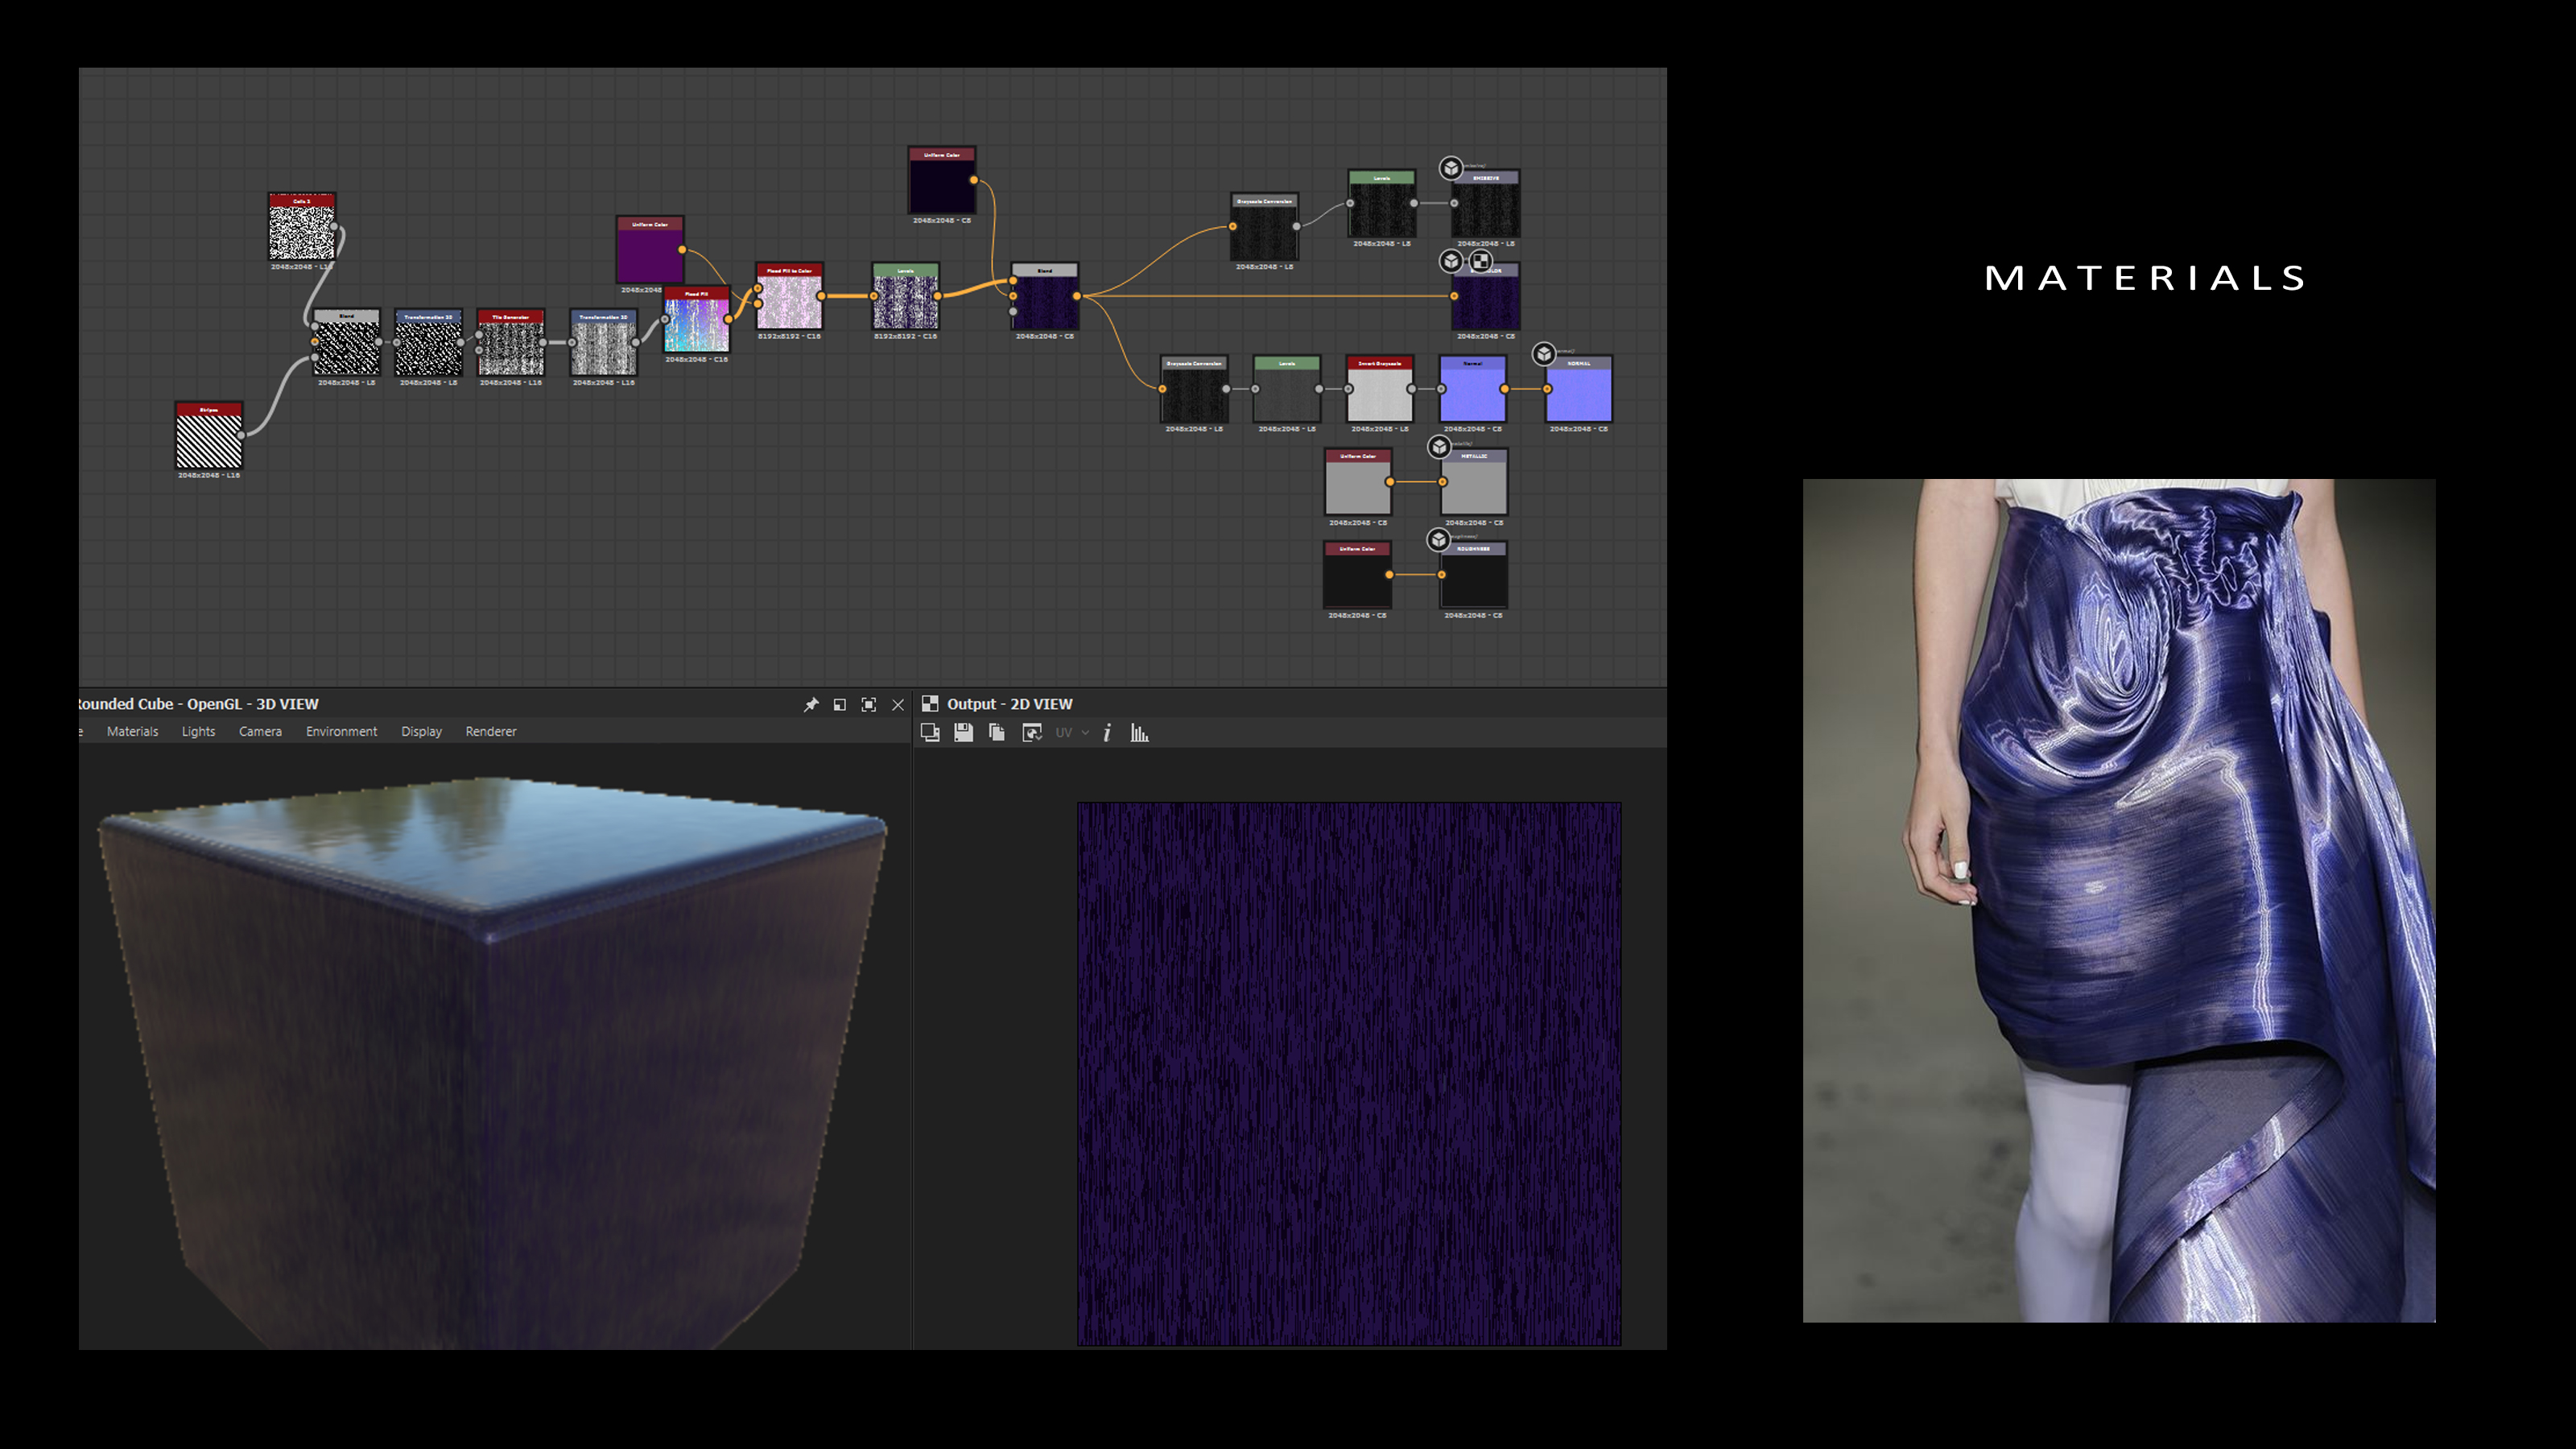Viewport: 2576px width, 1449px height.
Task: Open the Display menu
Action: coord(421,731)
